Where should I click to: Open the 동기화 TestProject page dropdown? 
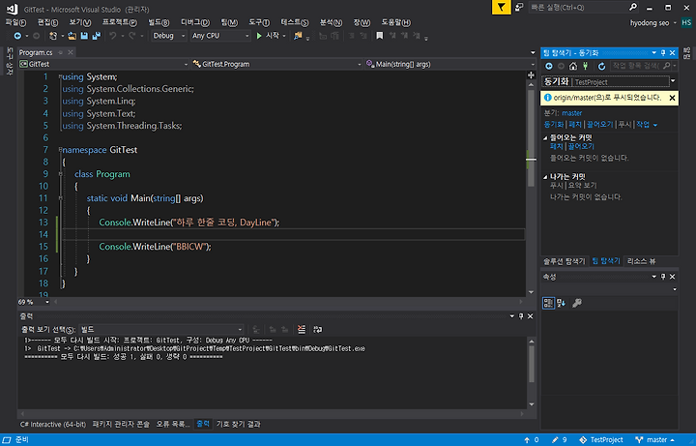click(673, 81)
